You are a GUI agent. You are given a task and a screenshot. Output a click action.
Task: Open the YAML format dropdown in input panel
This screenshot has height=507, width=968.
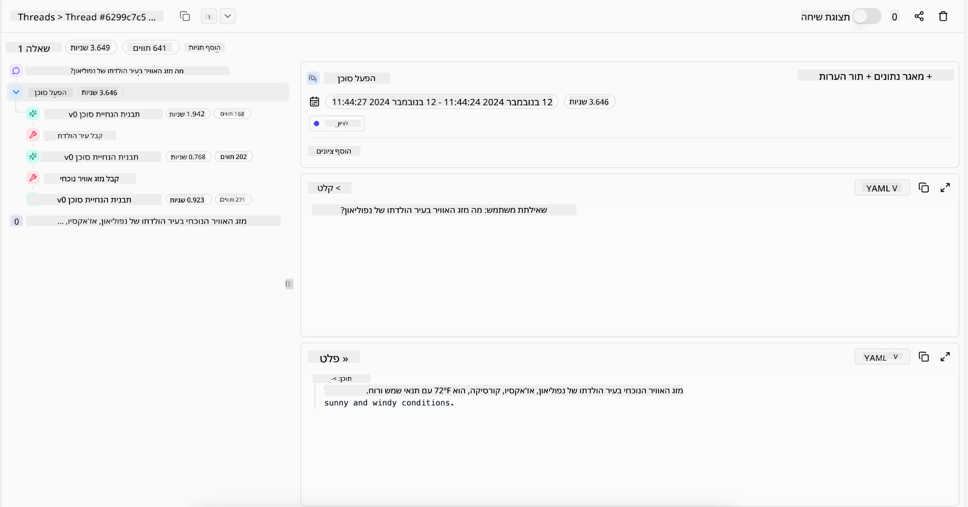coord(882,188)
